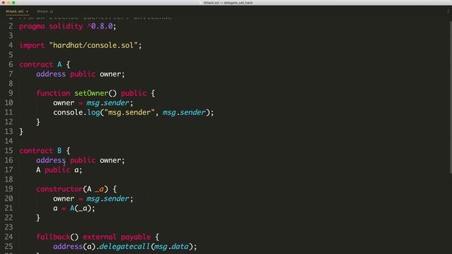Minimize the window with the yellow button
The height and width of the screenshot is (254, 452).
click(8, 3)
